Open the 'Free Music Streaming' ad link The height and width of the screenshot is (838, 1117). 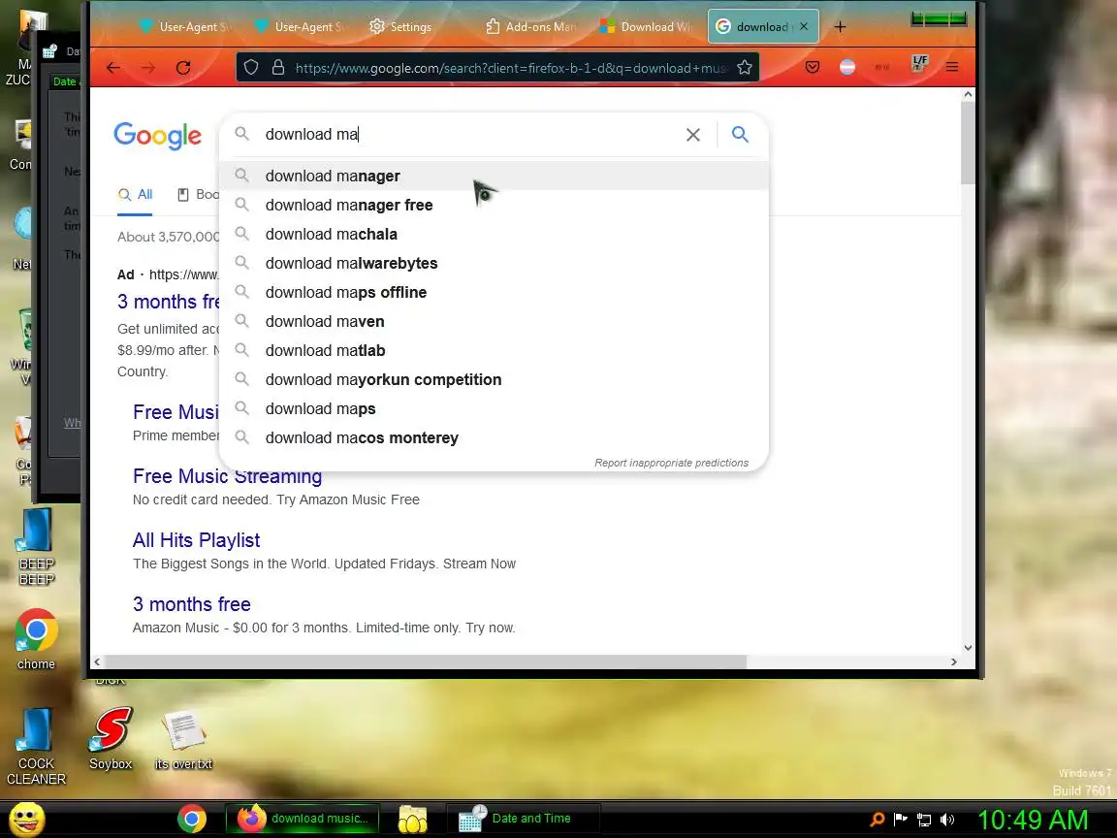[227, 476]
